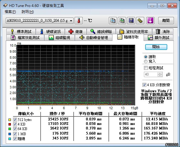This screenshot has width=180, height=147.
Task: Copy screenshot to clipboard icon
Action: [122, 21]
